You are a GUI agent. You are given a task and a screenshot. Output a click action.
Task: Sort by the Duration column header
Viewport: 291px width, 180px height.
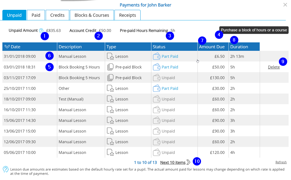coord(244,47)
